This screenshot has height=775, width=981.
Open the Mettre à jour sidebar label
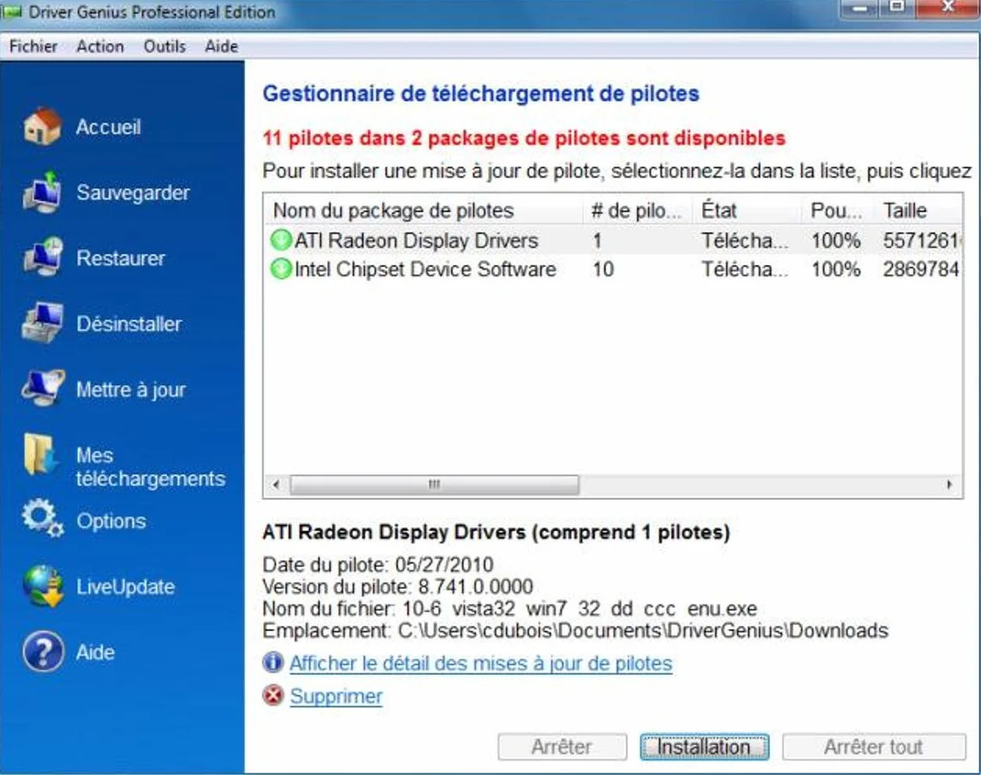click(x=130, y=389)
